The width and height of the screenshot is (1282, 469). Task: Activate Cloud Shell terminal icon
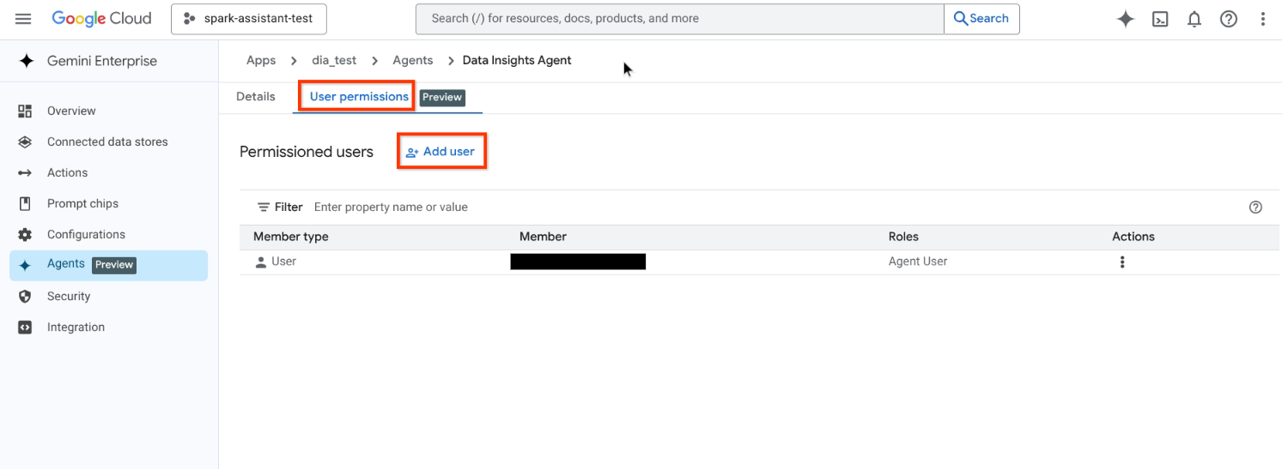(x=1159, y=19)
